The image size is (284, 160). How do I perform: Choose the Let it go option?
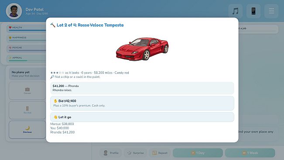point(142,117)
